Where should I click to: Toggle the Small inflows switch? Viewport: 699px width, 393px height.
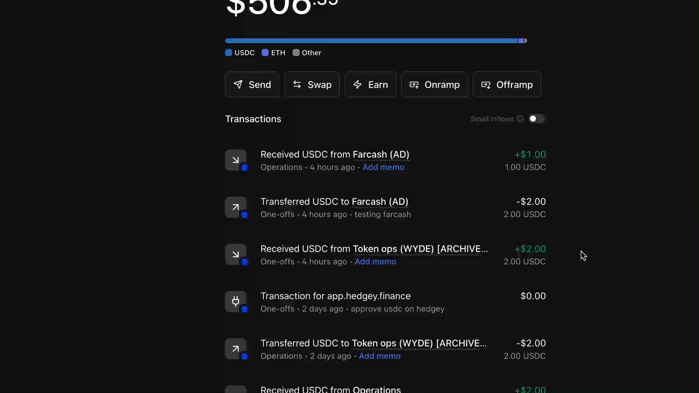point(536,119)
